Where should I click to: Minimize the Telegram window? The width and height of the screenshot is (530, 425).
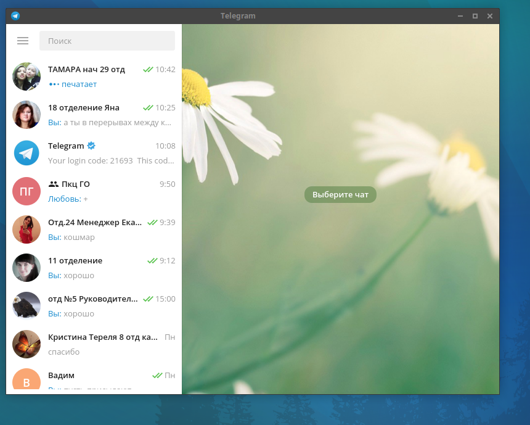pyautogui.click(x=460, y=16)
